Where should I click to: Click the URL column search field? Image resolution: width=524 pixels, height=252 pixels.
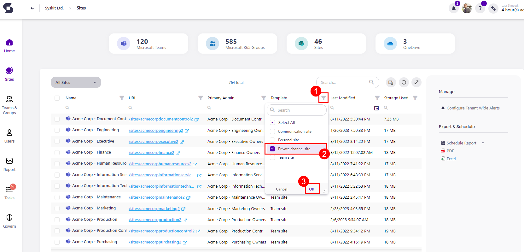166,108
